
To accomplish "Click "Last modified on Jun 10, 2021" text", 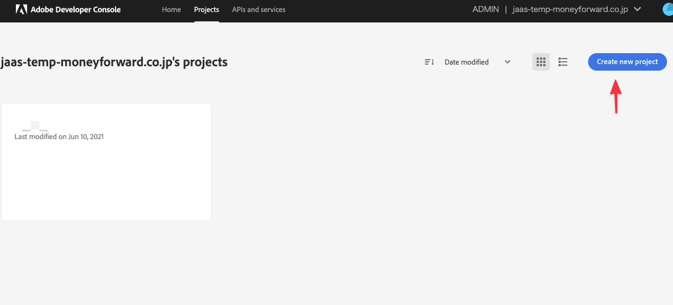I will 59,137.
